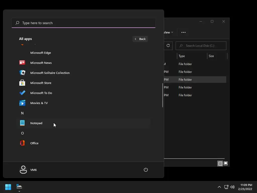Click the VM6 user account icon
The height and width of the screenshot is (193, 257).
23,170
